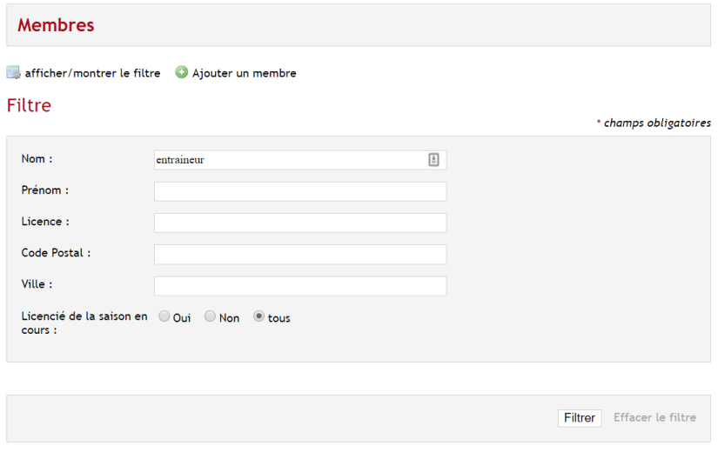Click the filter table icon beside afficher/montrer
This screenshot has width=718, height=452.
pos(13,72)
